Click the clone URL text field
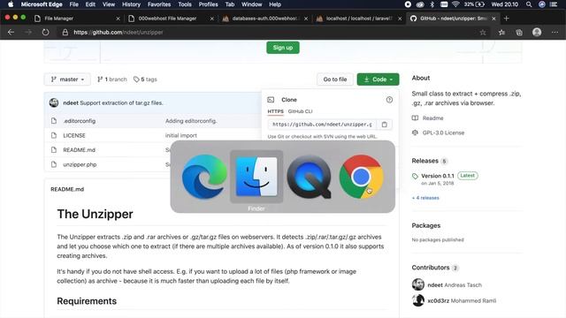This screenshot has width=566, height=318. pos(322,125)
